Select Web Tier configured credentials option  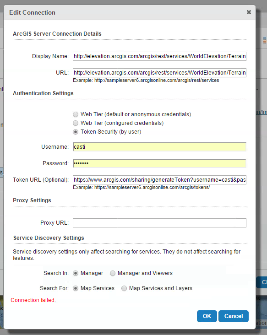click(x=76, y=123)
